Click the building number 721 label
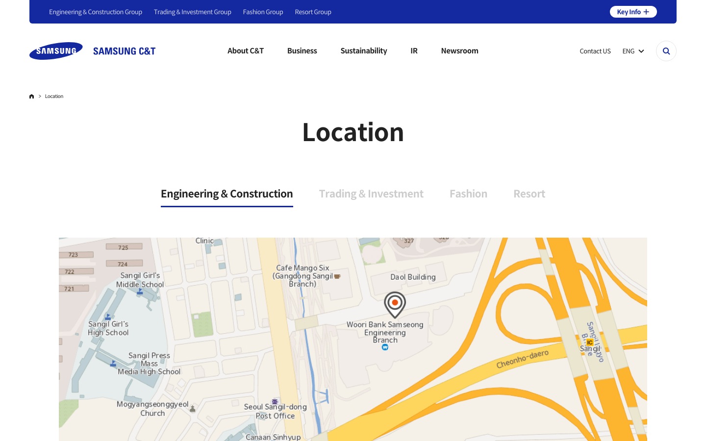The image size is (706, 441). point(69,289)
